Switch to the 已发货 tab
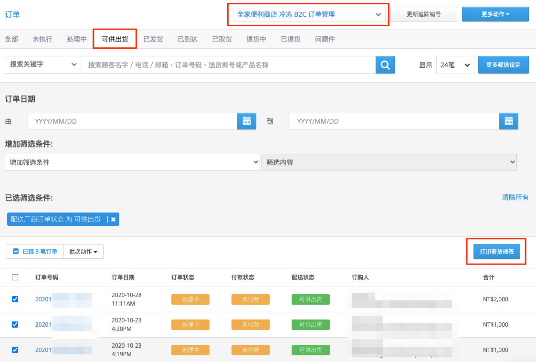The height and width of the screenshot is (362, 536). (153, 39)
